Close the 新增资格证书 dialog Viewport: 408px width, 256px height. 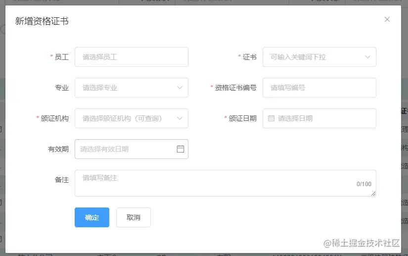(x=387, y=19)
